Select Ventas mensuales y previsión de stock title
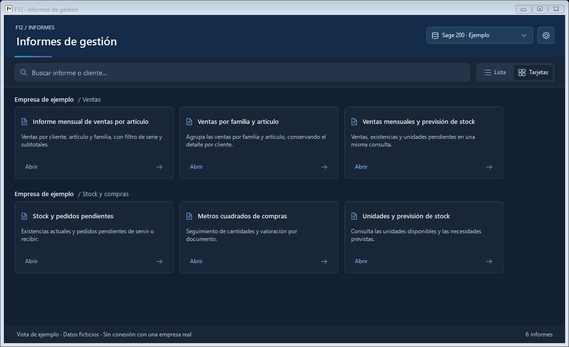Viewport: 569px width, 347px height. [419, 121]
